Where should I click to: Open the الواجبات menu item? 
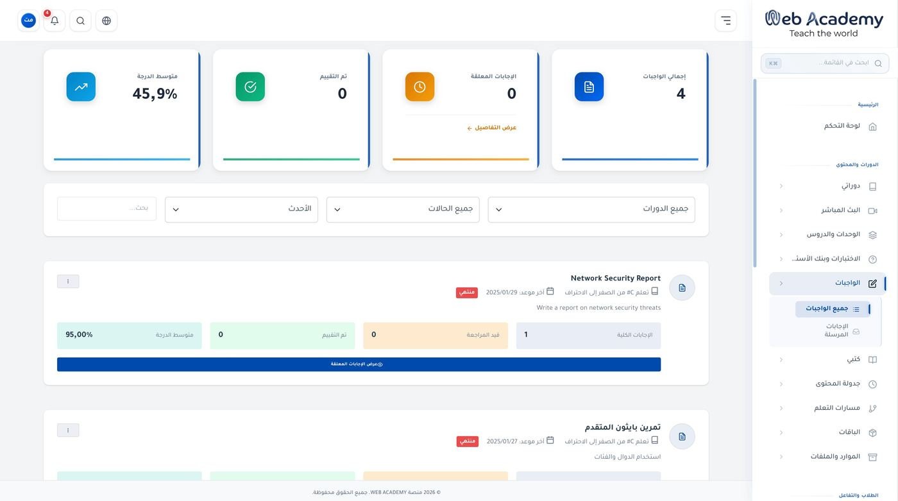click(x=827, y=284)
